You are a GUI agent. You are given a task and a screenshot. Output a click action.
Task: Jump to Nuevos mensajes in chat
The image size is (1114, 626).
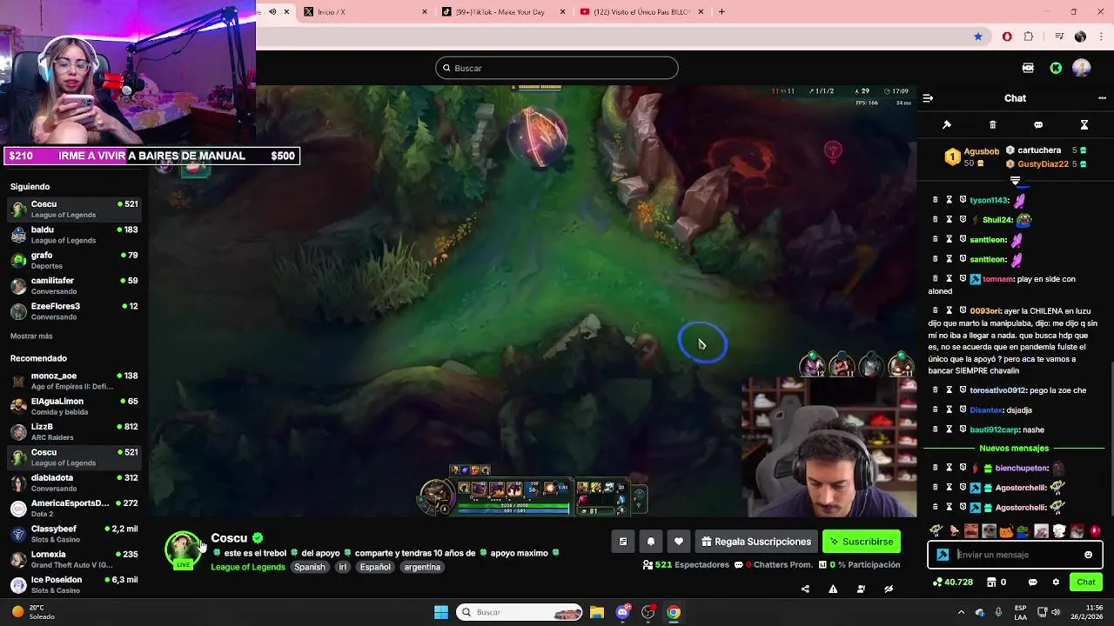coord(1014,449)
